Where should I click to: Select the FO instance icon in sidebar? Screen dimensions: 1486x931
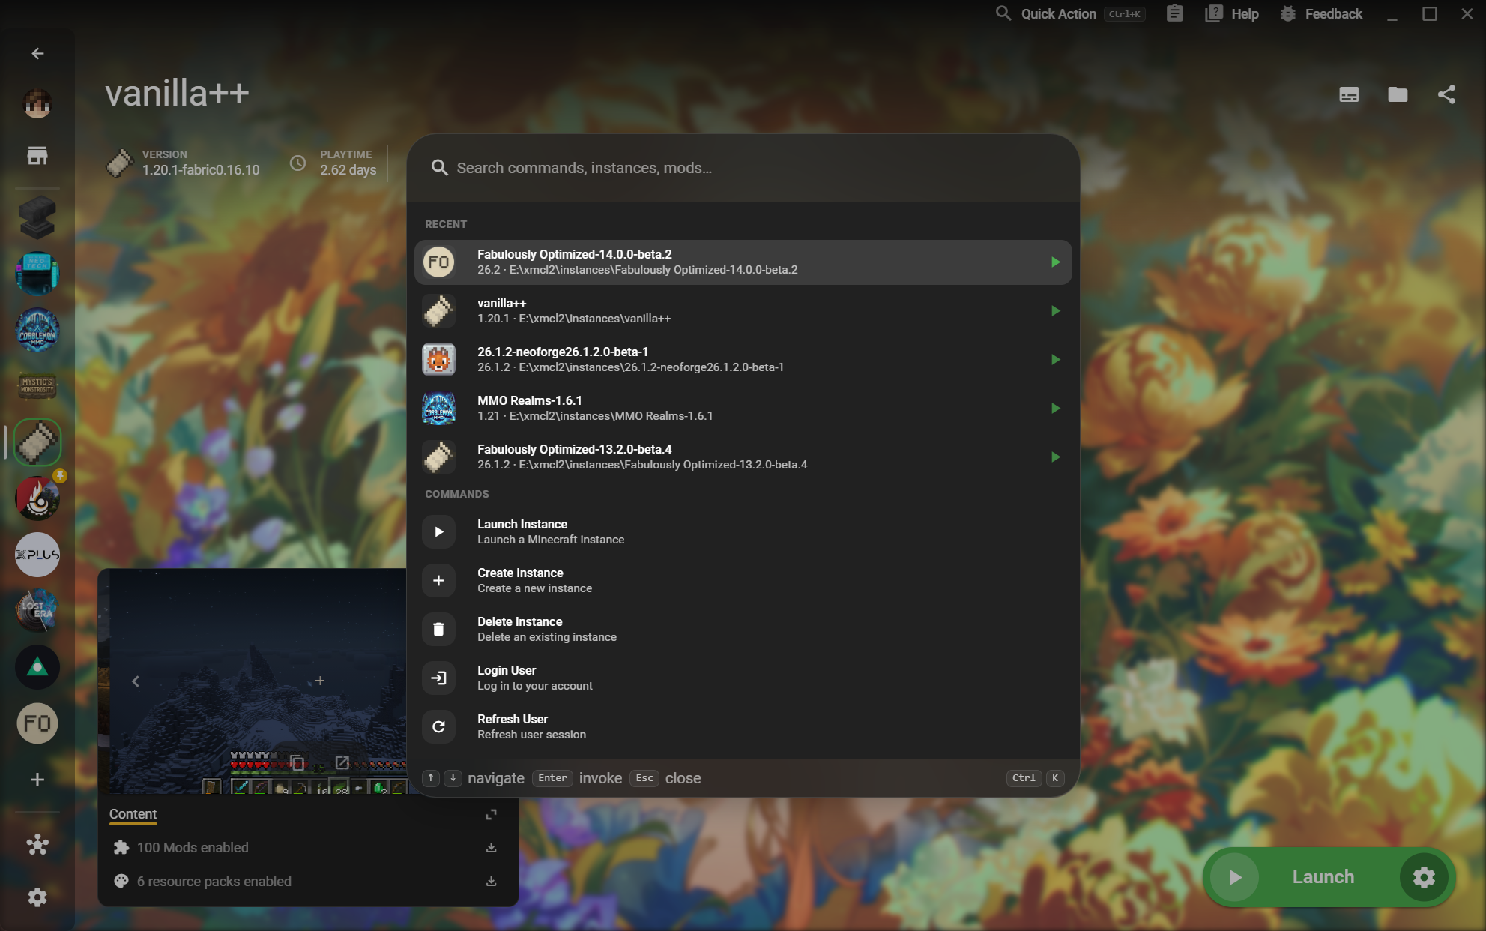(x=37, y=723)
